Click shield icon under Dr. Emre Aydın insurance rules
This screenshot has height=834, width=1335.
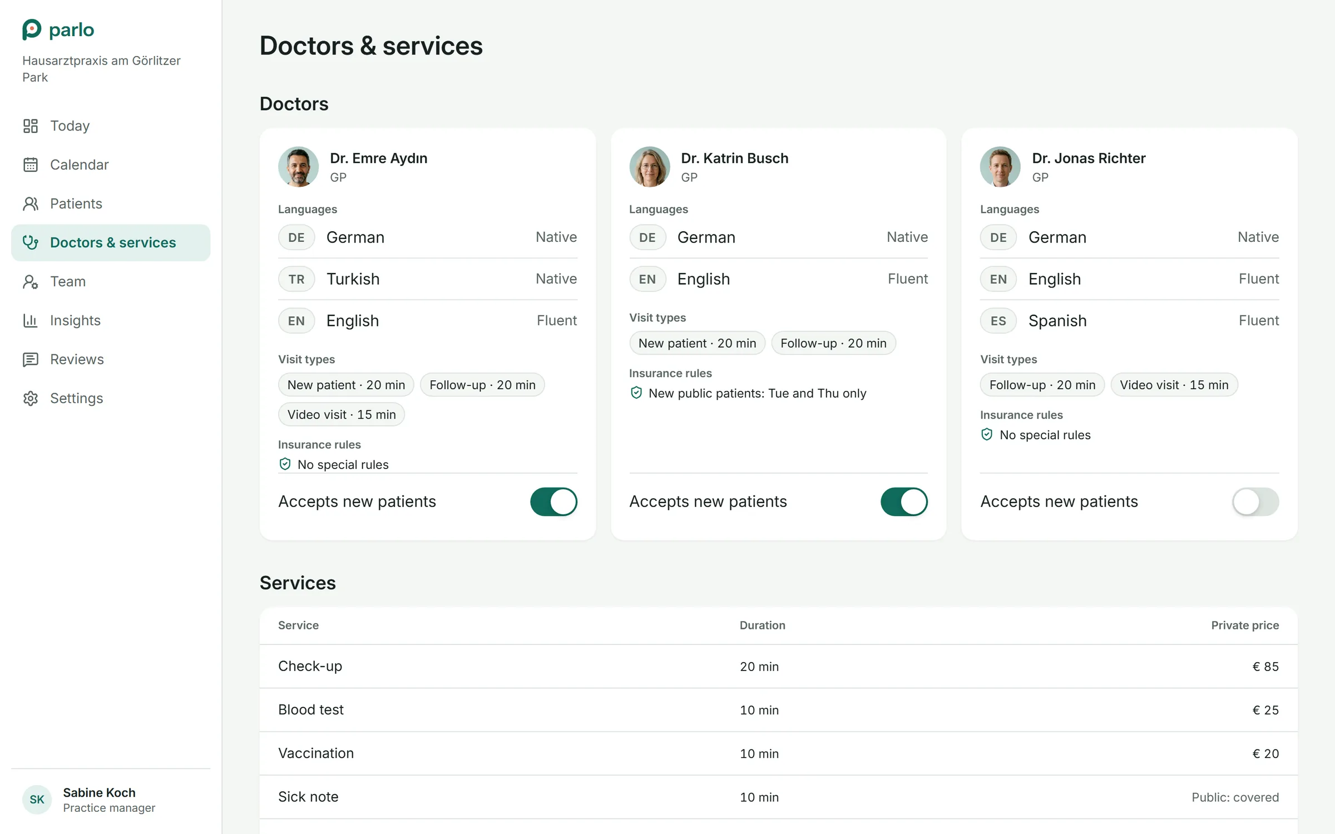285,464
